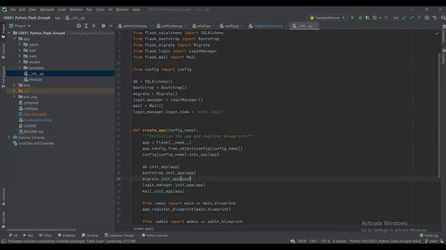The width and height of the screenshot is (446, 250).
Task: Select __init__.py in the project tree
Action: [61, 74]
